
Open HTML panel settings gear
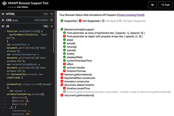click(3, 14)
